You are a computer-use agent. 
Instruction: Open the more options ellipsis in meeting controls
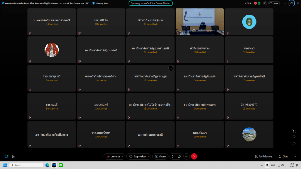click(x=186, y=156)
